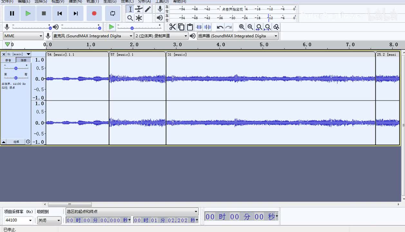Open the 扬声器 playback device dropdown
This screenshot has height=232, width=405.
tap(238, 36)
